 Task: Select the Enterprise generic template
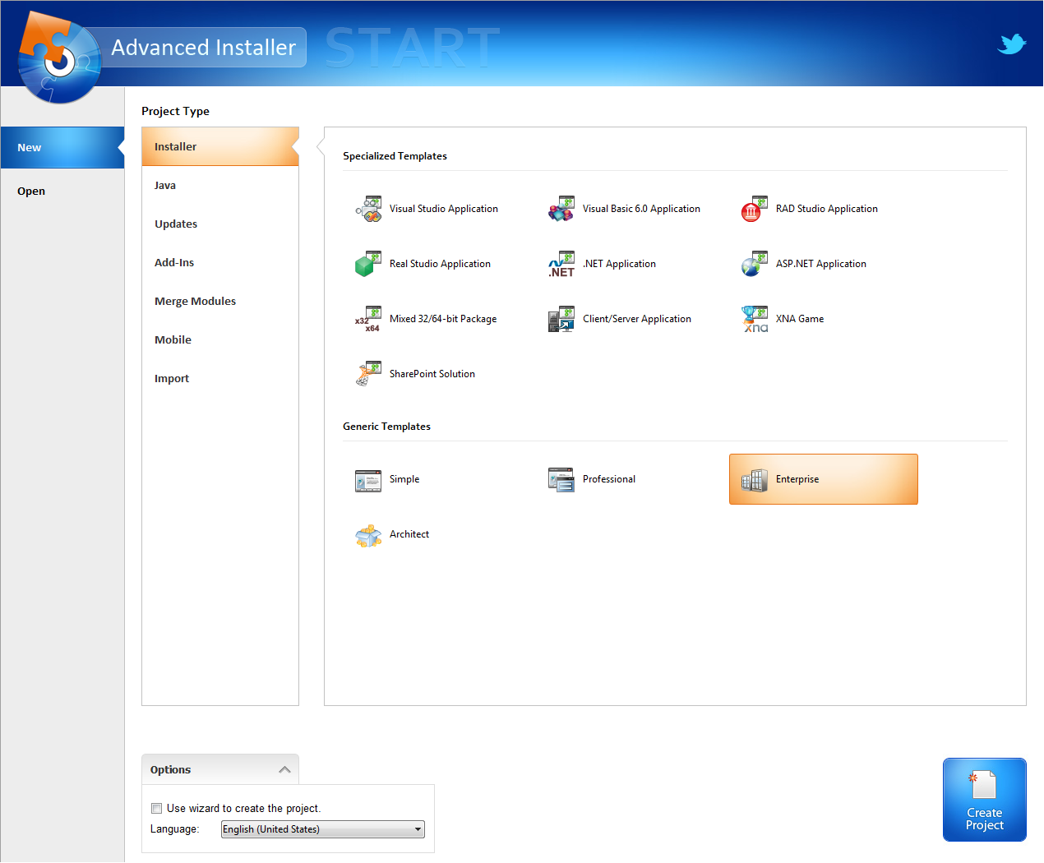tap(823, 480)
